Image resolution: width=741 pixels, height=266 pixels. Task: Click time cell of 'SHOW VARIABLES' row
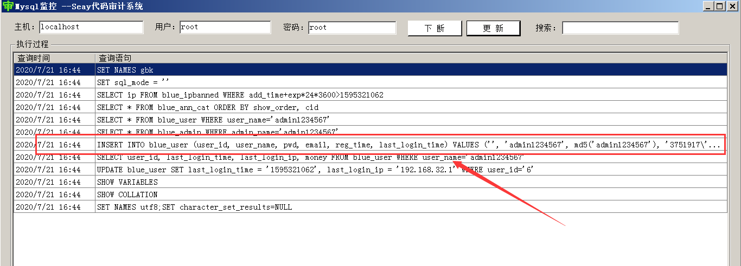point(54,182)
